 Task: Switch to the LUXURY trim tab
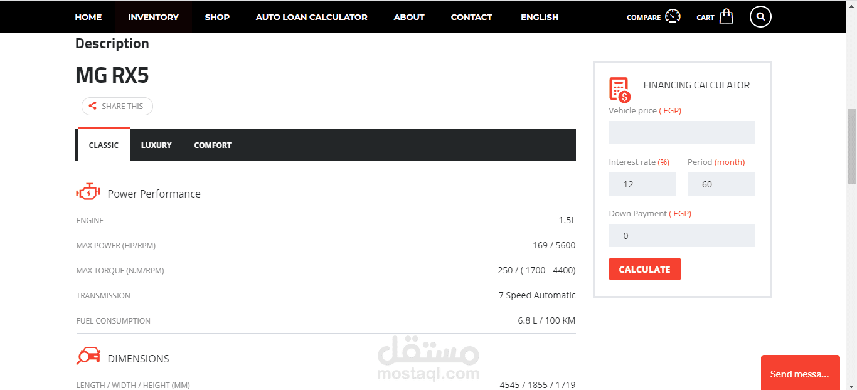pos(156,145)
